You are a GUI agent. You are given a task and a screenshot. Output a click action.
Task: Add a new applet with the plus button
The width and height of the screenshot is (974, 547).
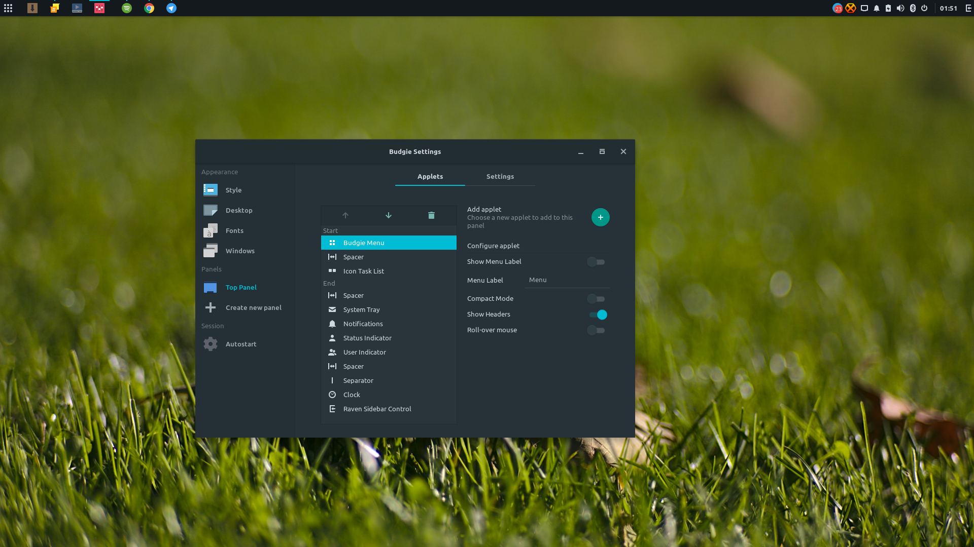point(601,217)
